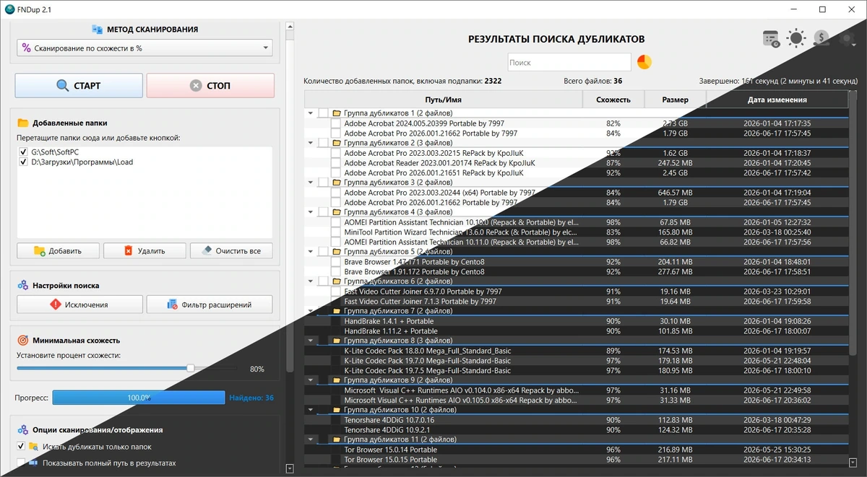Screen dimensions: 867x477
Task: Sort by Дата изменения column header
Action: point(777,100)
